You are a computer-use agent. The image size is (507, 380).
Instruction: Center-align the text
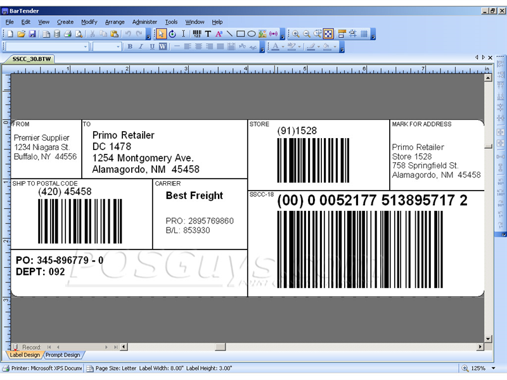[198, 46]
